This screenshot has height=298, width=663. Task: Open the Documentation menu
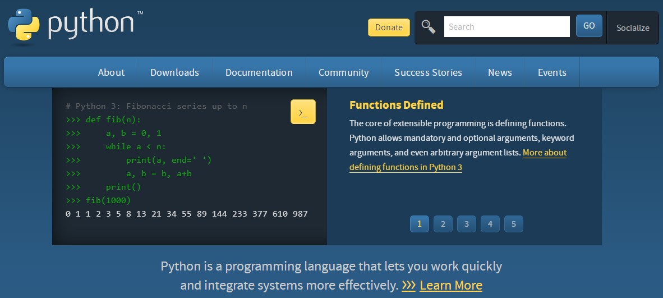(x=259, y=72)
